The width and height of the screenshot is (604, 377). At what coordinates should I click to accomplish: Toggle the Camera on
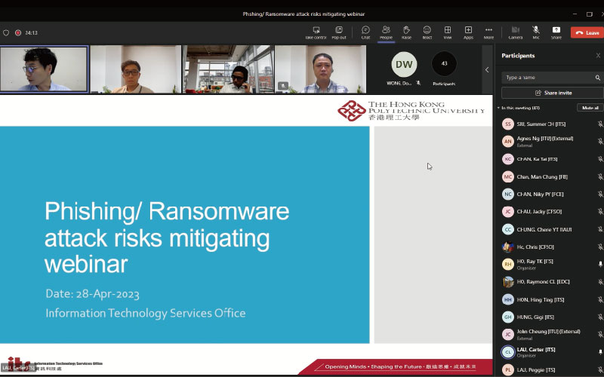(x=516, y=32)
